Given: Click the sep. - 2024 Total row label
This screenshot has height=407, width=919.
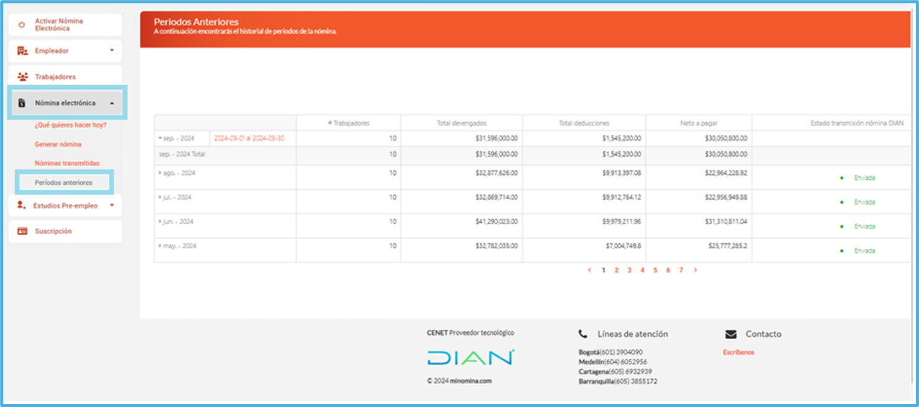Looking at the screenshot, I should tap(182, 154).
